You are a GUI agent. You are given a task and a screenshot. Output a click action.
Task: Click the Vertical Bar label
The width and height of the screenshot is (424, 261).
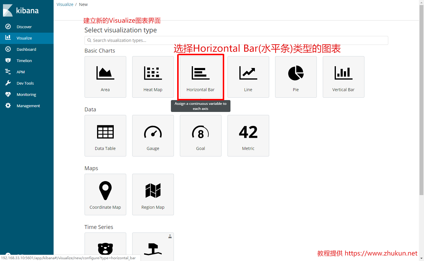coord(344,90)
